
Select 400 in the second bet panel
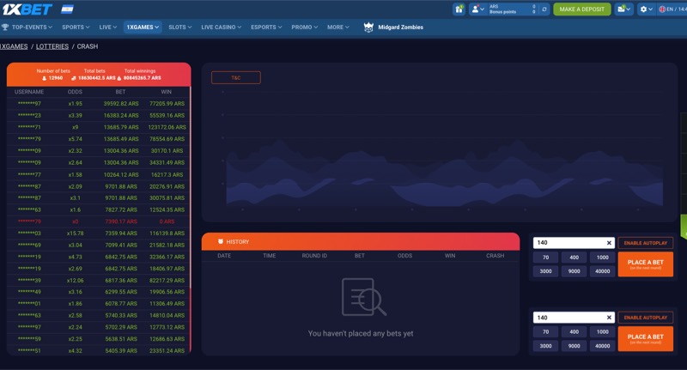click(x=574, y=332)
